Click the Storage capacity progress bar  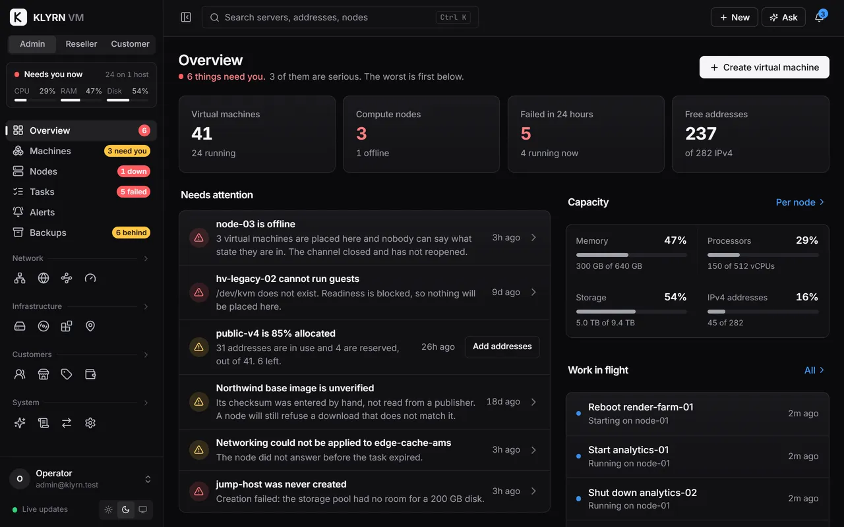(631, 312)
